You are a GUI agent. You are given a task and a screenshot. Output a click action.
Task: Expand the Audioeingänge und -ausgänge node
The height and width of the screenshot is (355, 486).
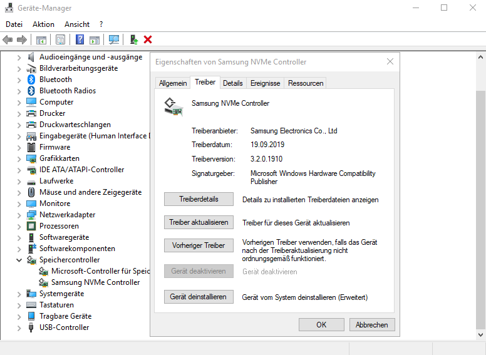pyautogui.click(x=19, y=58)
